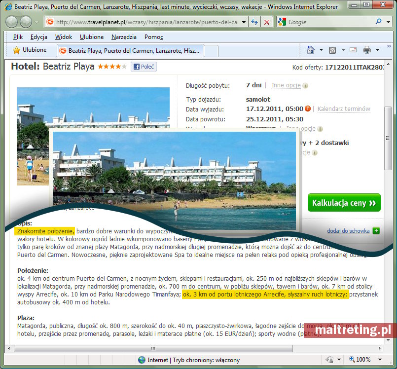Image resolution: width=397 pixels, height=369 pixels.
Task: Click info icon next to 7 dni options
Action: coord(305,86)
